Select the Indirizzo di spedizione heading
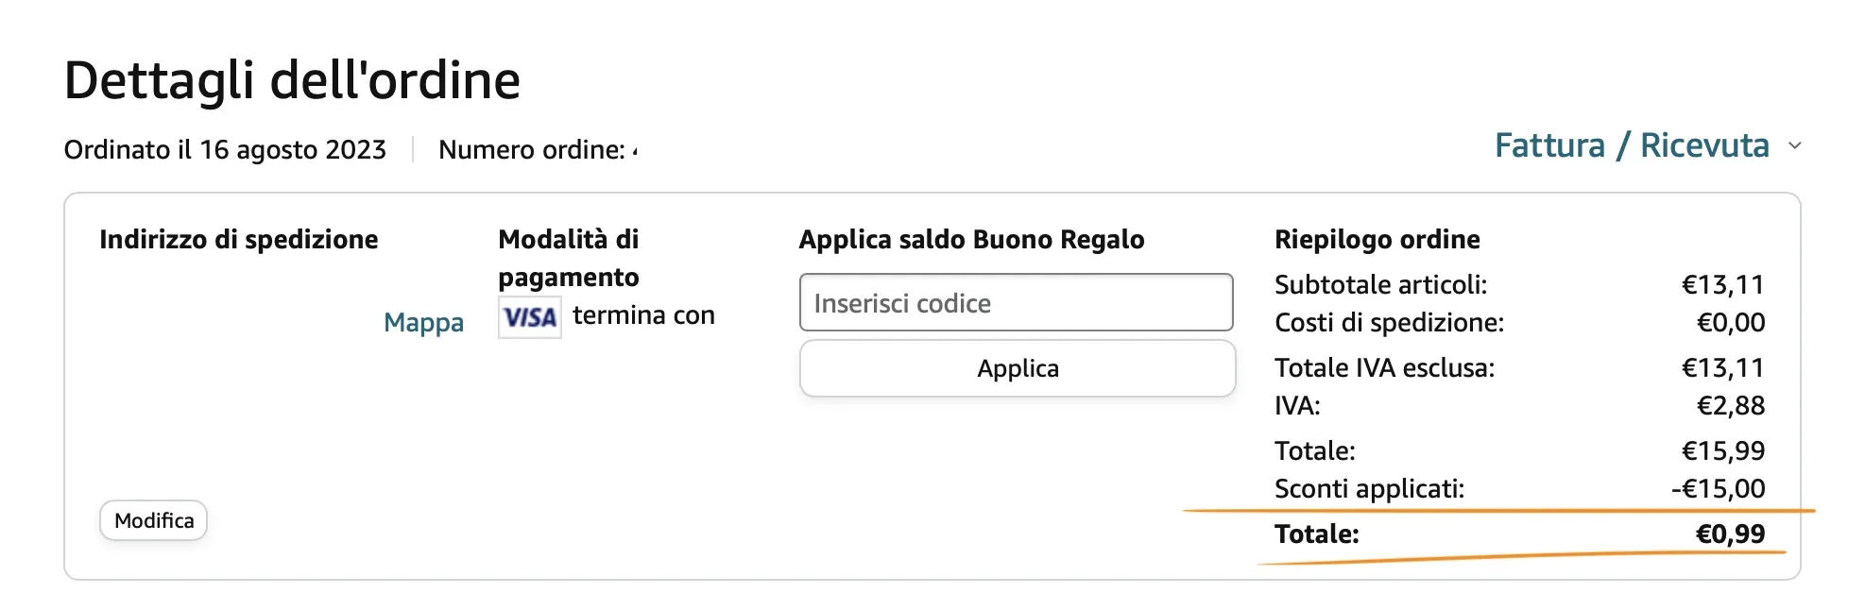 click(x=238, y=239)
